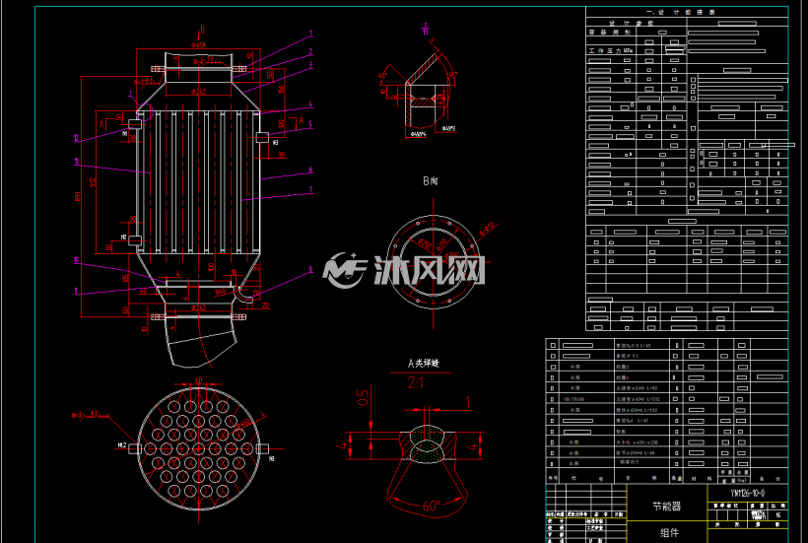Image resolution: width=808 pixels, height=543 pixels.
Task: Select the 'GB/T8163' standard code cell
Action: click(x=574, y=399)
